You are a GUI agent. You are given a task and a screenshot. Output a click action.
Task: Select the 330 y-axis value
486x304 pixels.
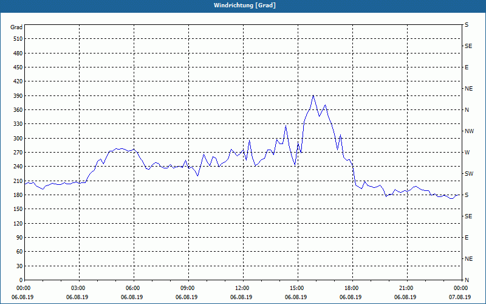[18, 124]
